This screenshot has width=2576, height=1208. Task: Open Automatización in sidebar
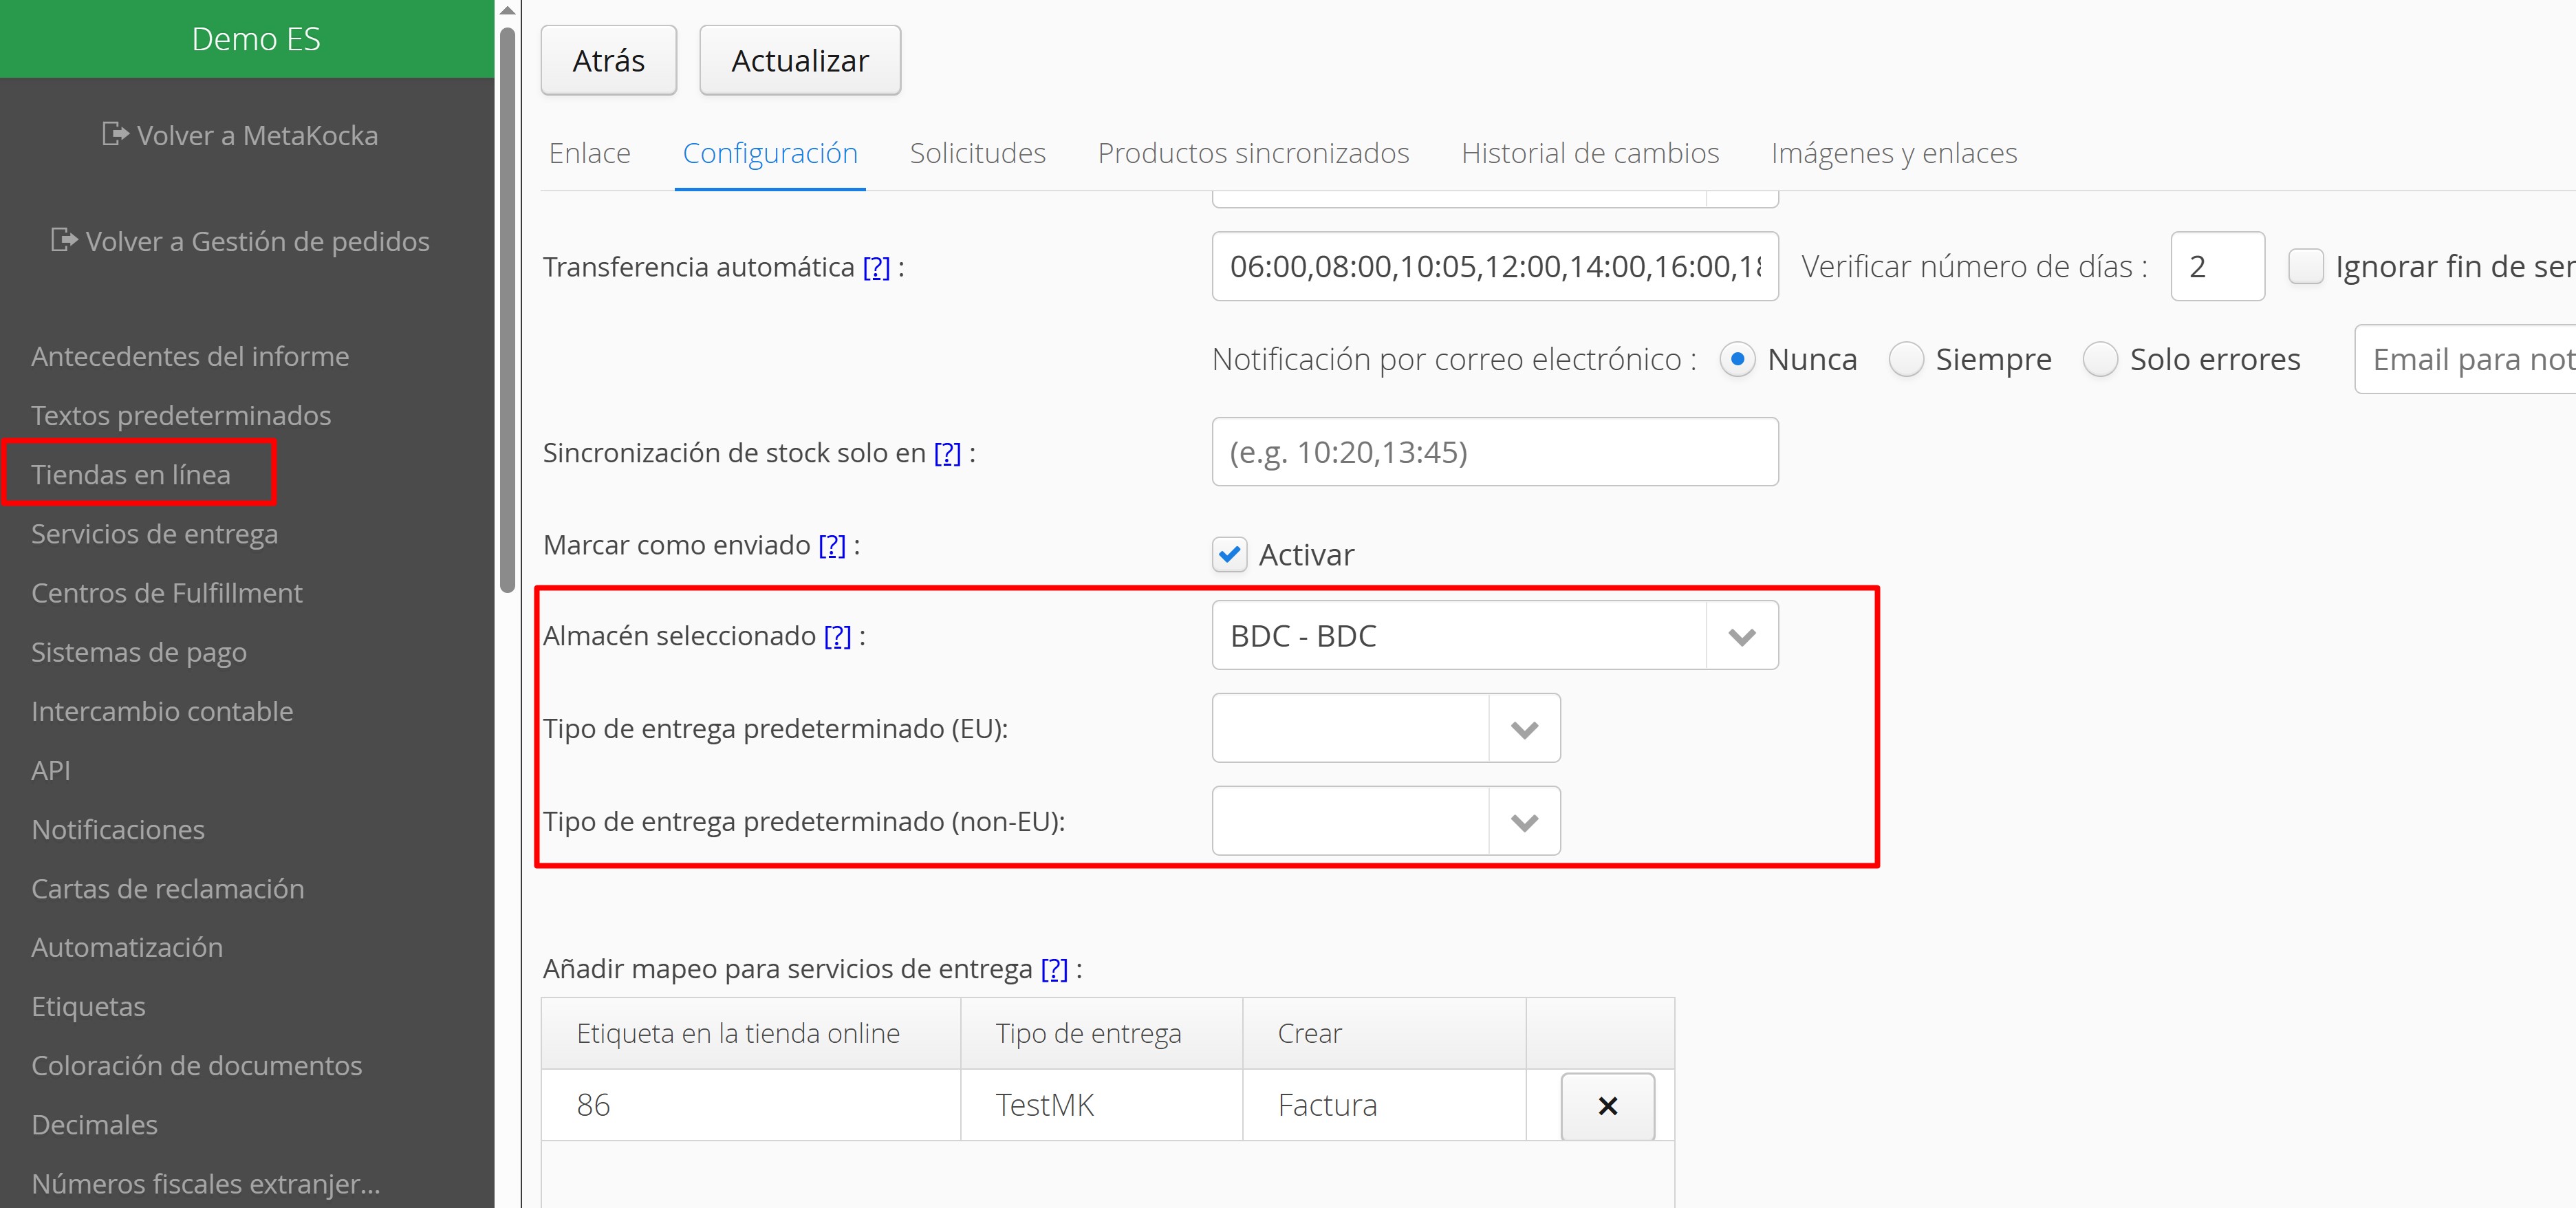pyautogui.click(x=127, y=947)
